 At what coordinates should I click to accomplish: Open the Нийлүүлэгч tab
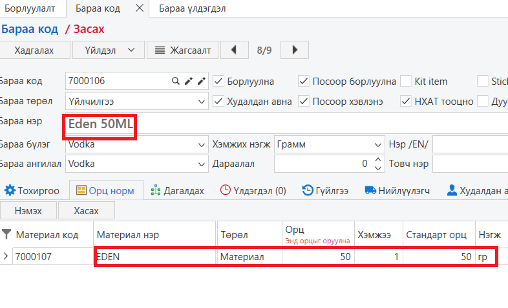pyautogui.click(x=397, y=190)
